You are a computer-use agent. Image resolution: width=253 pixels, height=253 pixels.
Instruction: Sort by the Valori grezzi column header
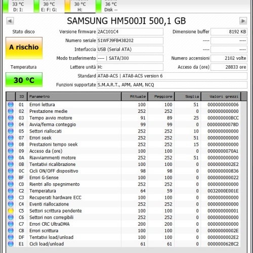click(x=221, y=97)
